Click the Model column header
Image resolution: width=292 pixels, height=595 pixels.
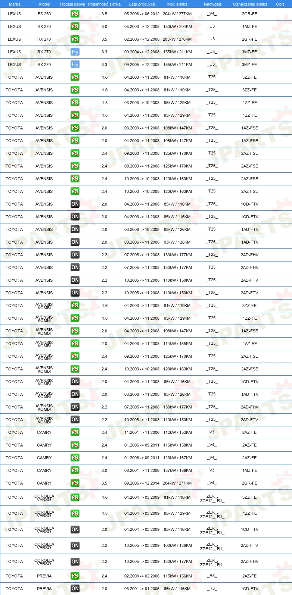pos(45,4)
